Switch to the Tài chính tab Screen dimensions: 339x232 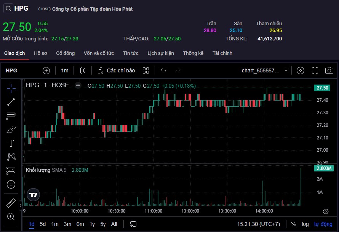(x=222, y=53)
